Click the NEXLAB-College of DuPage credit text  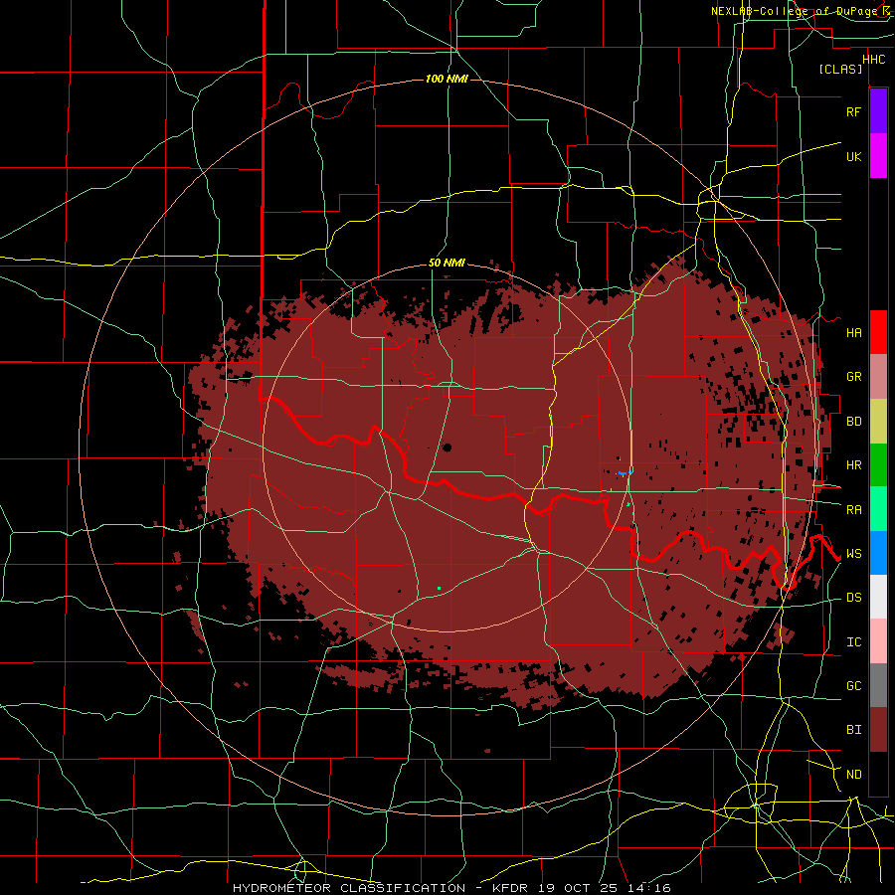(x=796, y=11)
